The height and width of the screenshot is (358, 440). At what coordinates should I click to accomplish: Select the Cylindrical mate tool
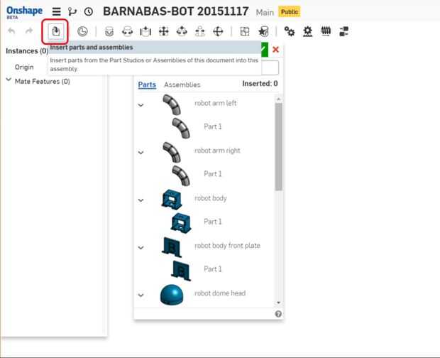pos(182,31)
